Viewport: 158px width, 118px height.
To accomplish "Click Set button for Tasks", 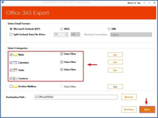I will point(115,70).
